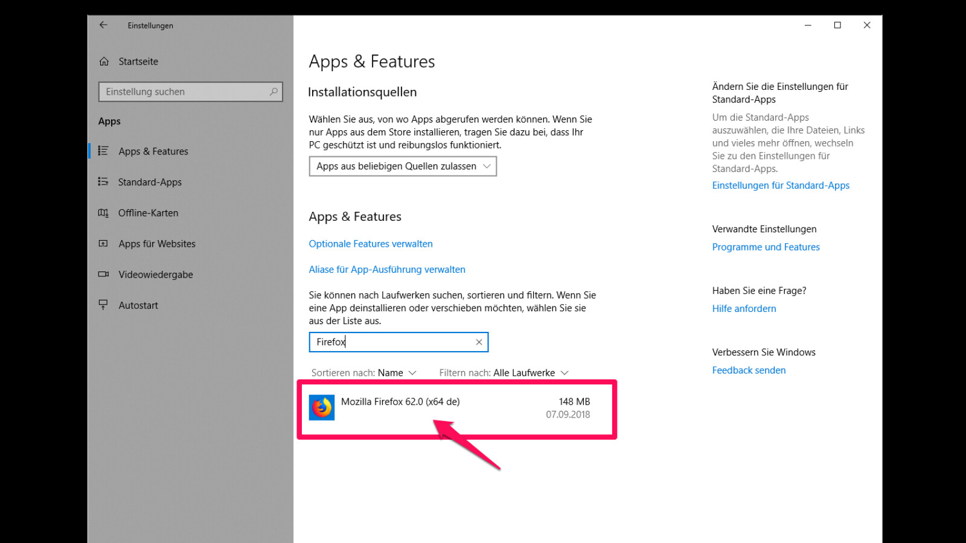Image resolution: width=966 pixels, height=543 pixels.
Task: Click the Hilfe anfordern link
Action: click(x=744, y=309)
